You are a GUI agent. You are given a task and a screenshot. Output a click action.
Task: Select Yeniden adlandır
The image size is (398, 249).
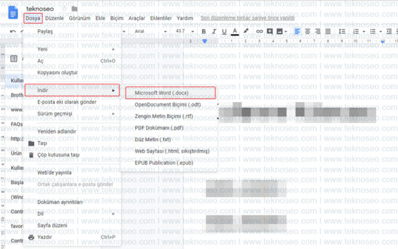point(72,131)
